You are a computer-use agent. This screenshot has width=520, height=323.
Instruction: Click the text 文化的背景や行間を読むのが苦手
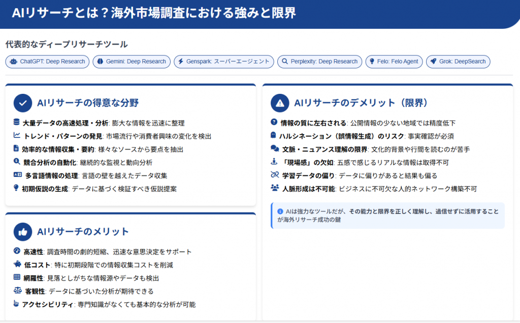(420, 150)
